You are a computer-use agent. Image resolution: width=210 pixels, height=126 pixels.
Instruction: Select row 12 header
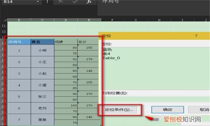(x=3, y=31)
